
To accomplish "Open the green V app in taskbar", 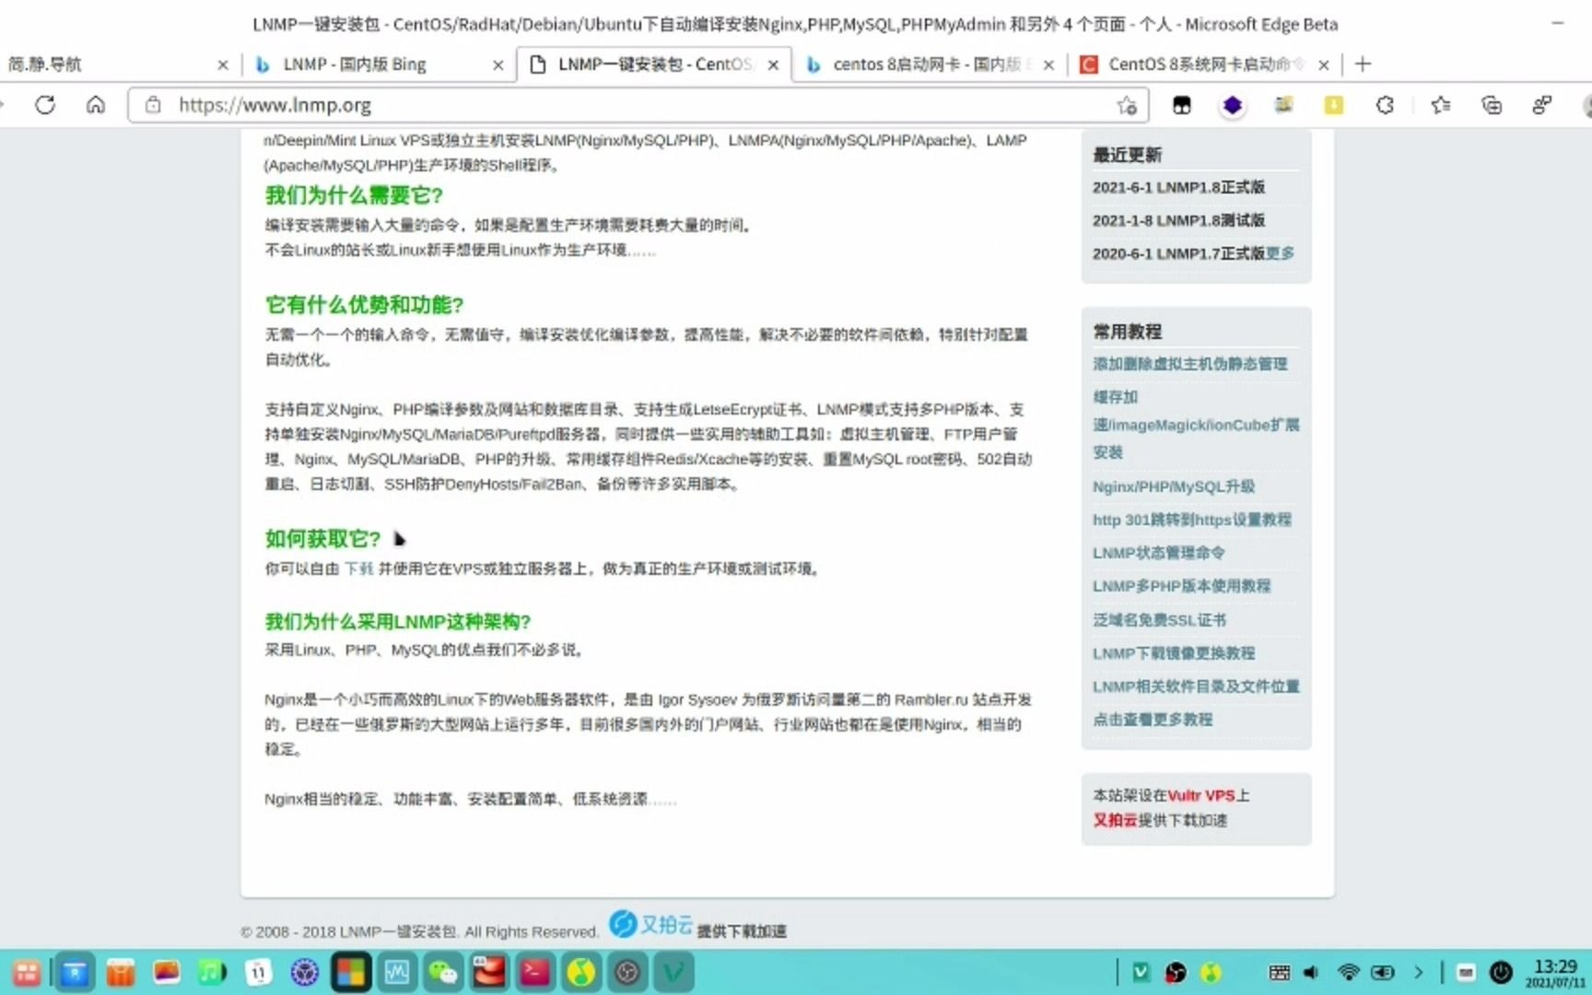I will 673,973.
